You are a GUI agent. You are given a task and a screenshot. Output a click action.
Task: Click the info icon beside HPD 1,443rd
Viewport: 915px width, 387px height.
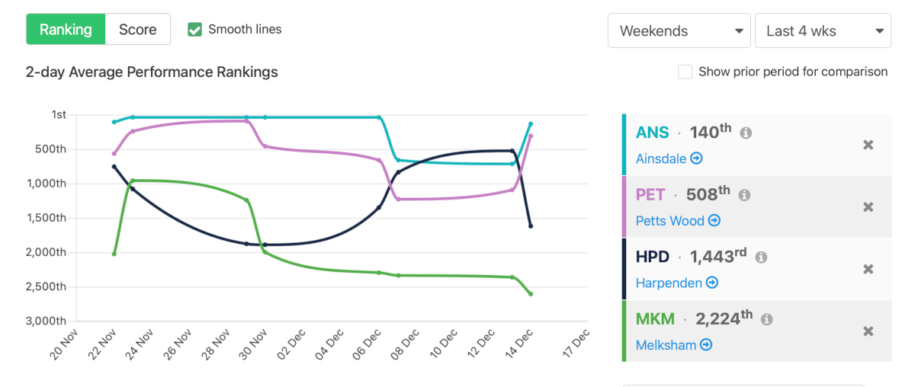click(761, 257)
